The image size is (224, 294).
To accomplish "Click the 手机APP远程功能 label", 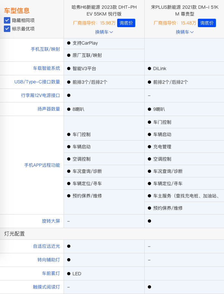I will (x=42, y=165).
